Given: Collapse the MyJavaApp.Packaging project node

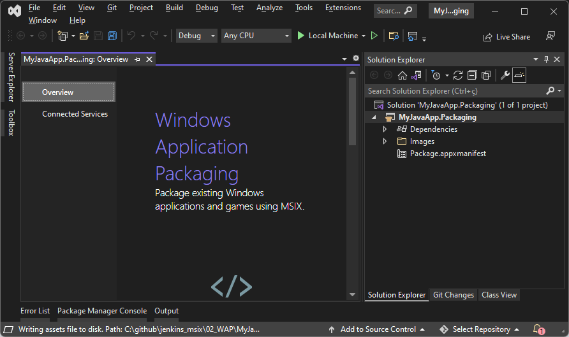Looking at the screenshot, I should pyautogui.click(x=374, y=117).
